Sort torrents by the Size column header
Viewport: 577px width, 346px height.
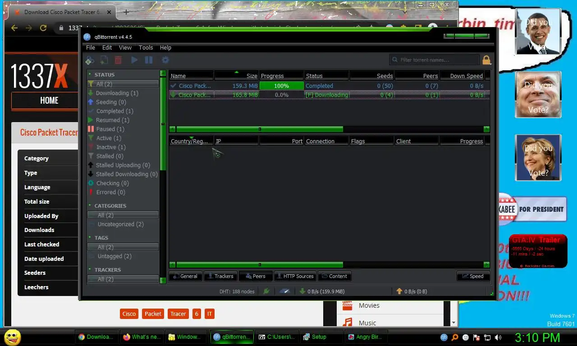click(x=236, y=76)
